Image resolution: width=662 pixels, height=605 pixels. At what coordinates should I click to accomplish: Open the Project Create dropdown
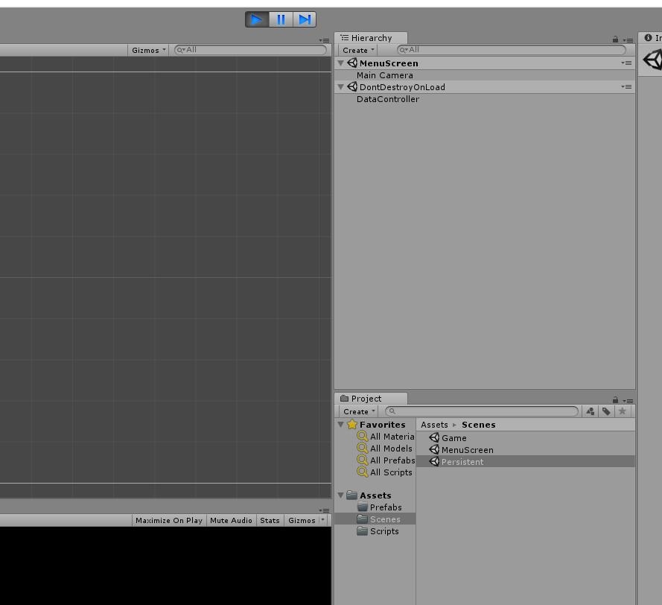[358, 411]
